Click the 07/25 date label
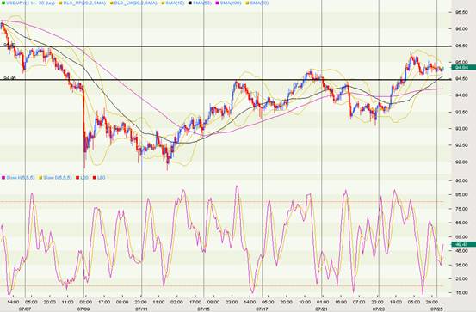Screen dimensions: 476x312 pos(437,309)
